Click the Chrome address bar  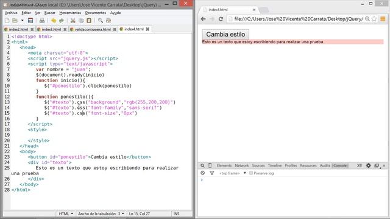click(x=299, y=19)
